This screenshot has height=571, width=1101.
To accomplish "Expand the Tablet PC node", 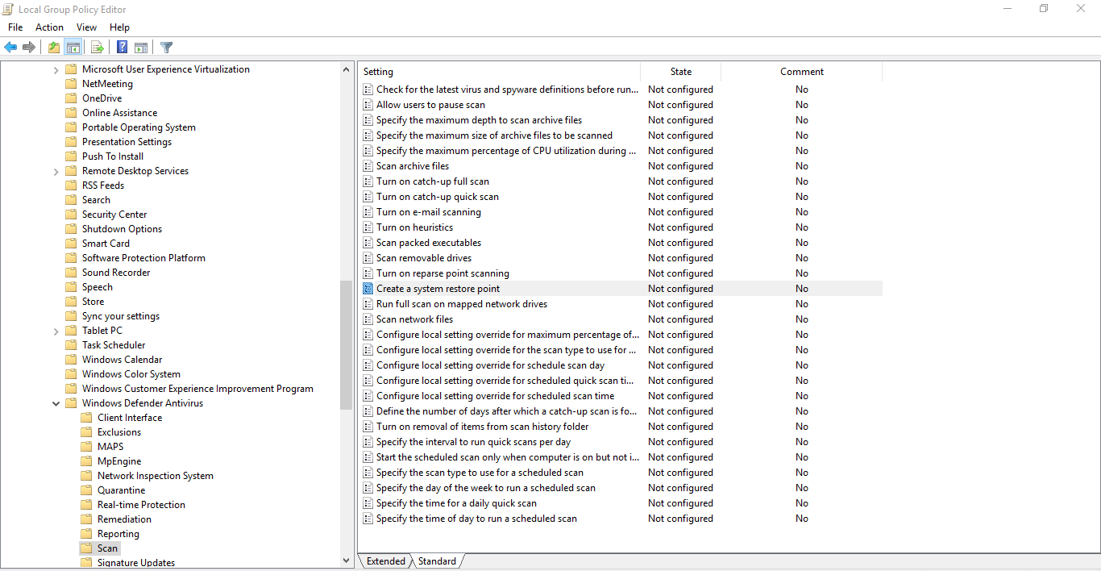I will (56, 330).
